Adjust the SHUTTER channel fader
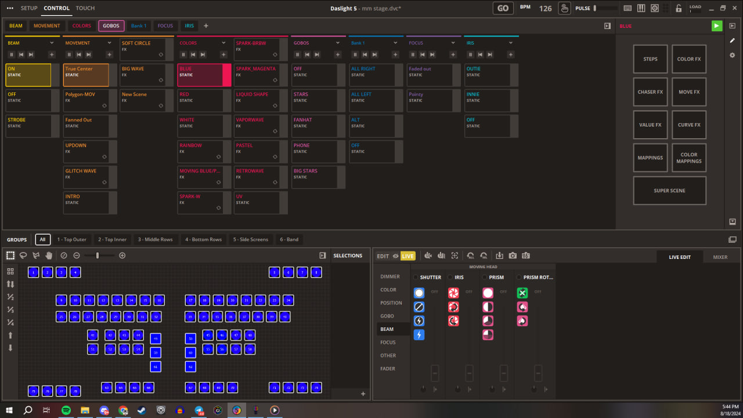Image resolution: width=743 pixels, height=418 pixels. [435, 373]
